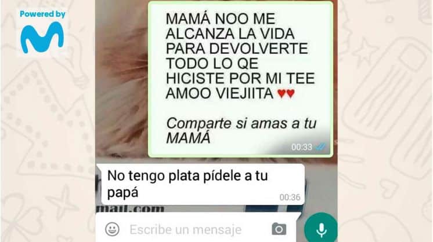Click "HICISTE POR MI TEE" message line
This screenshot has width=433, height=242.
pyautogui.click(x=240, y=79)
